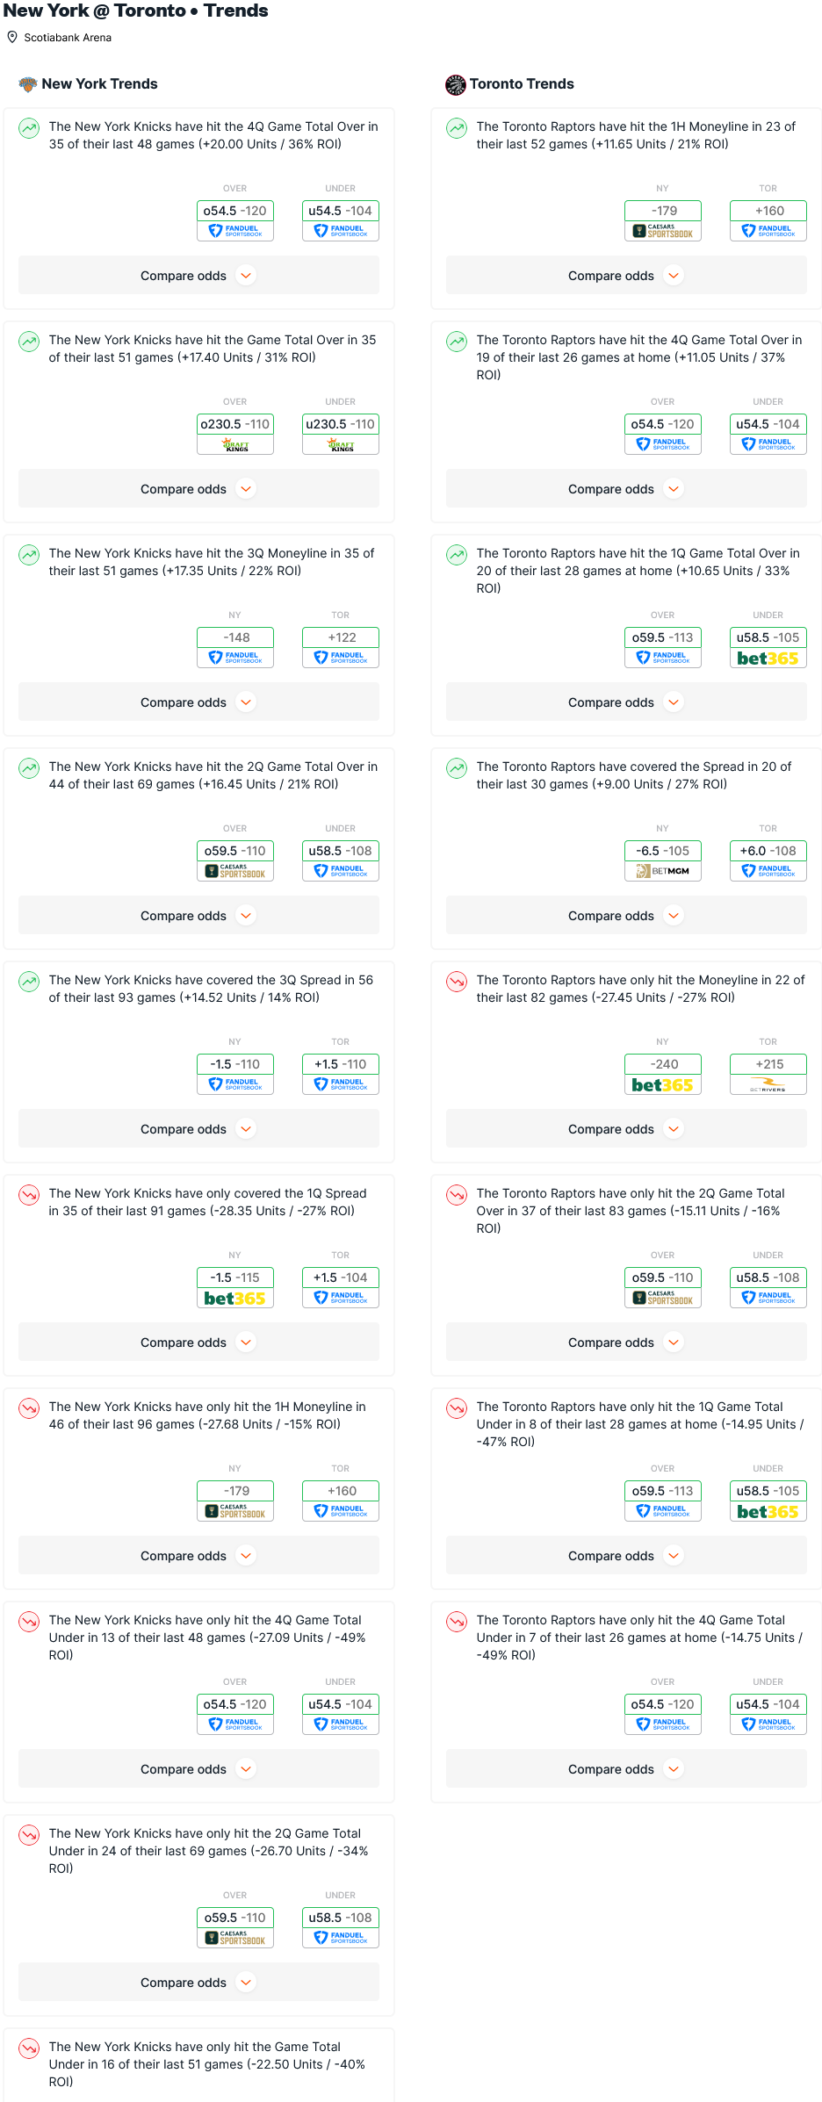The width and height of the screenshot is (822, 2102).
Task: Select the o230.5 -110 over odds
Action: 235,424
